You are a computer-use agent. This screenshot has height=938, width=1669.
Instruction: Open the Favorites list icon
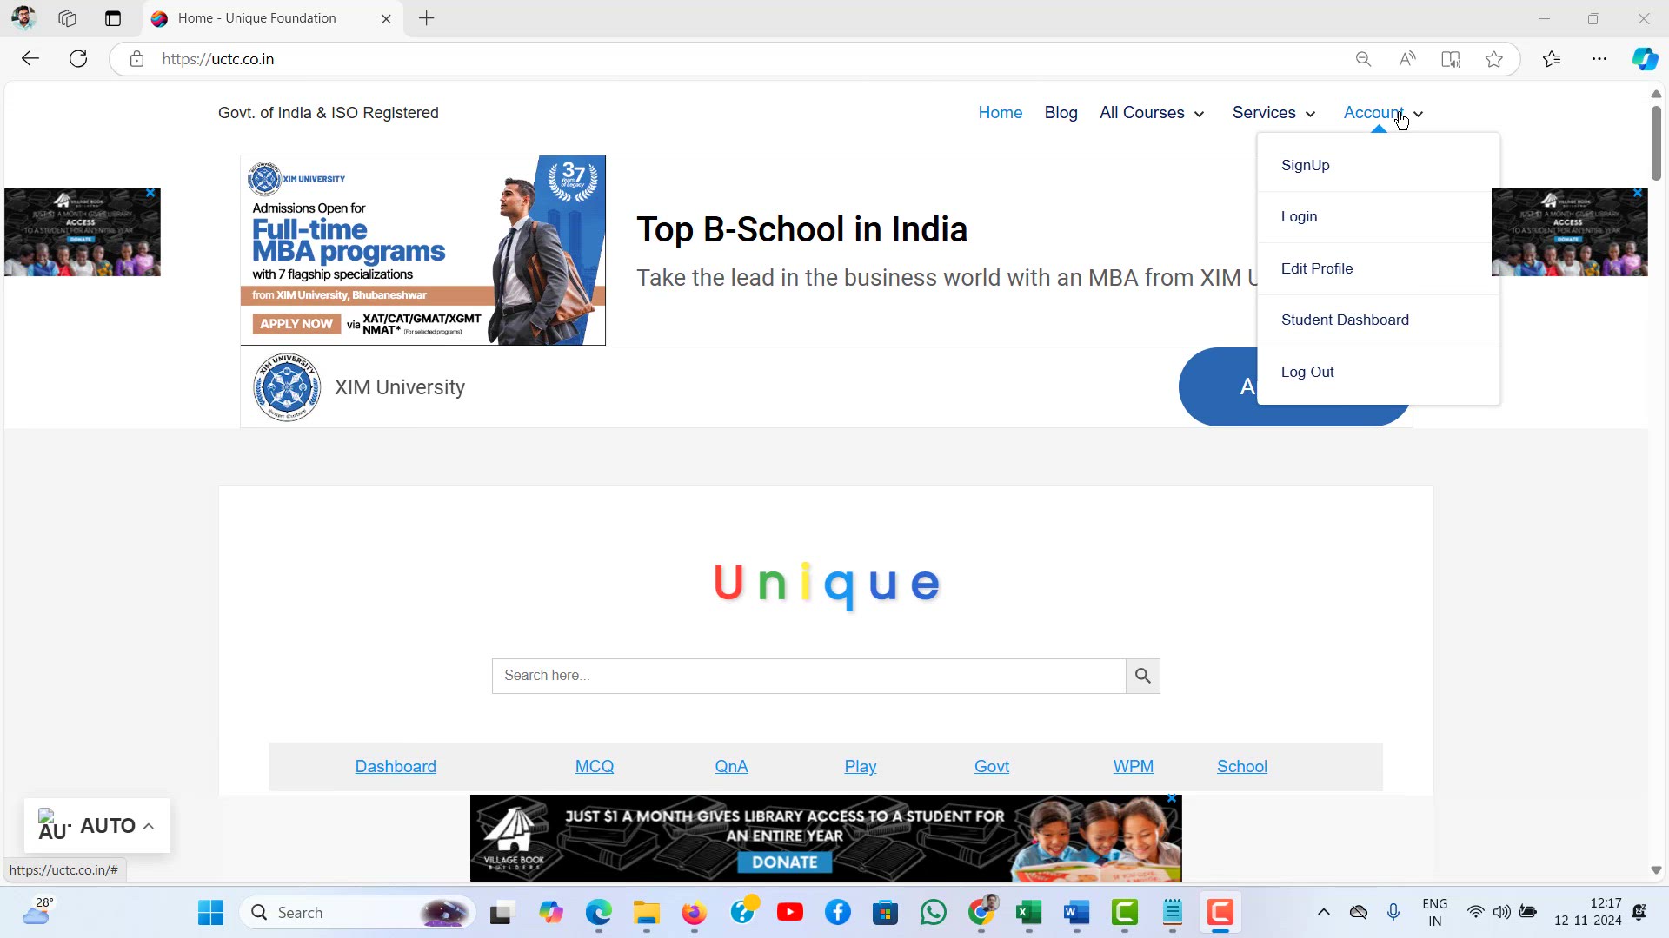click(1552, 59)
